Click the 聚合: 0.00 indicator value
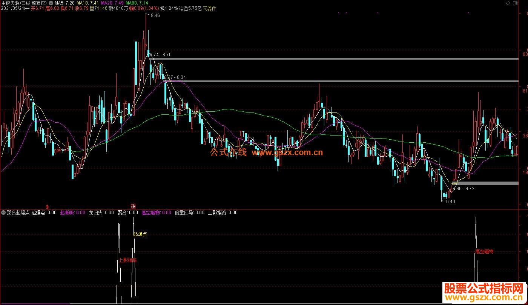 [128, 213]
